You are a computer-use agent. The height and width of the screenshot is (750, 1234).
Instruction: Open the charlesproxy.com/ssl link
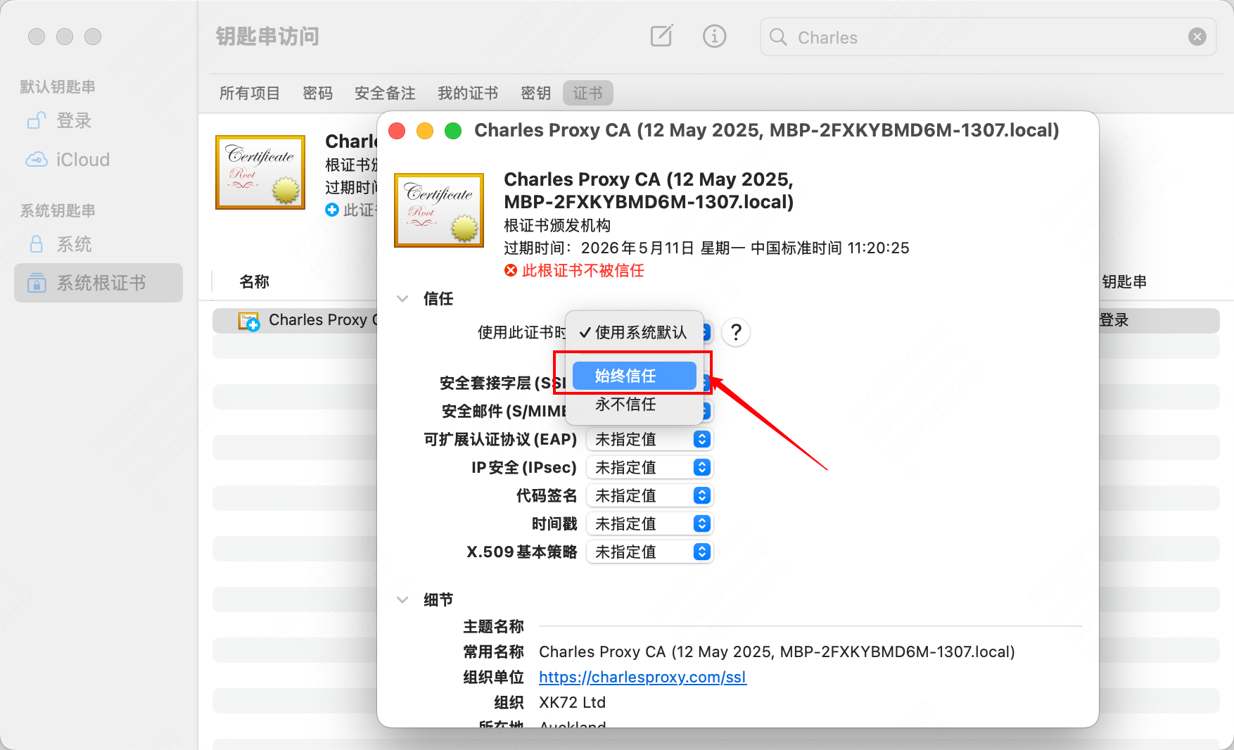coord(642,677)
